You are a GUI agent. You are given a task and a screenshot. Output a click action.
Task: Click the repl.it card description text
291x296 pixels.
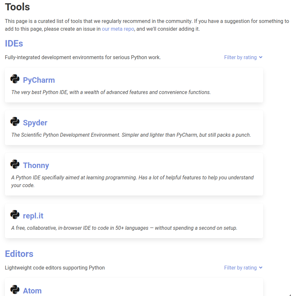pos(124,228)
